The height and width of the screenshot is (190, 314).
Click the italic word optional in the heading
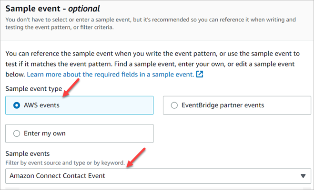tap(84, 9)
